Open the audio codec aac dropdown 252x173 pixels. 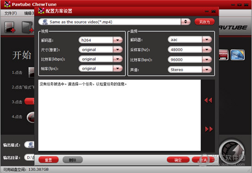207,39
